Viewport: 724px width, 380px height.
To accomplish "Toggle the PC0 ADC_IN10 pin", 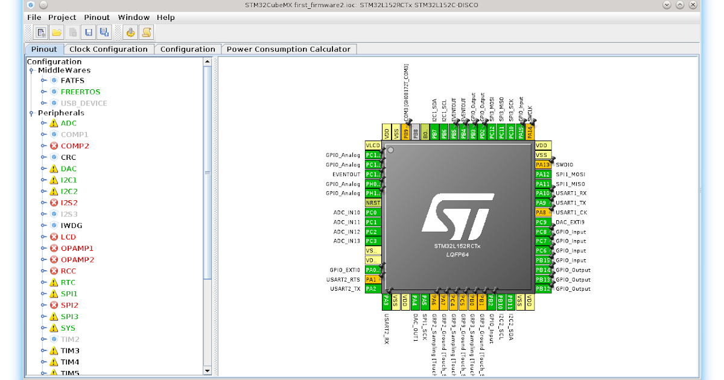I will point(373,212).
